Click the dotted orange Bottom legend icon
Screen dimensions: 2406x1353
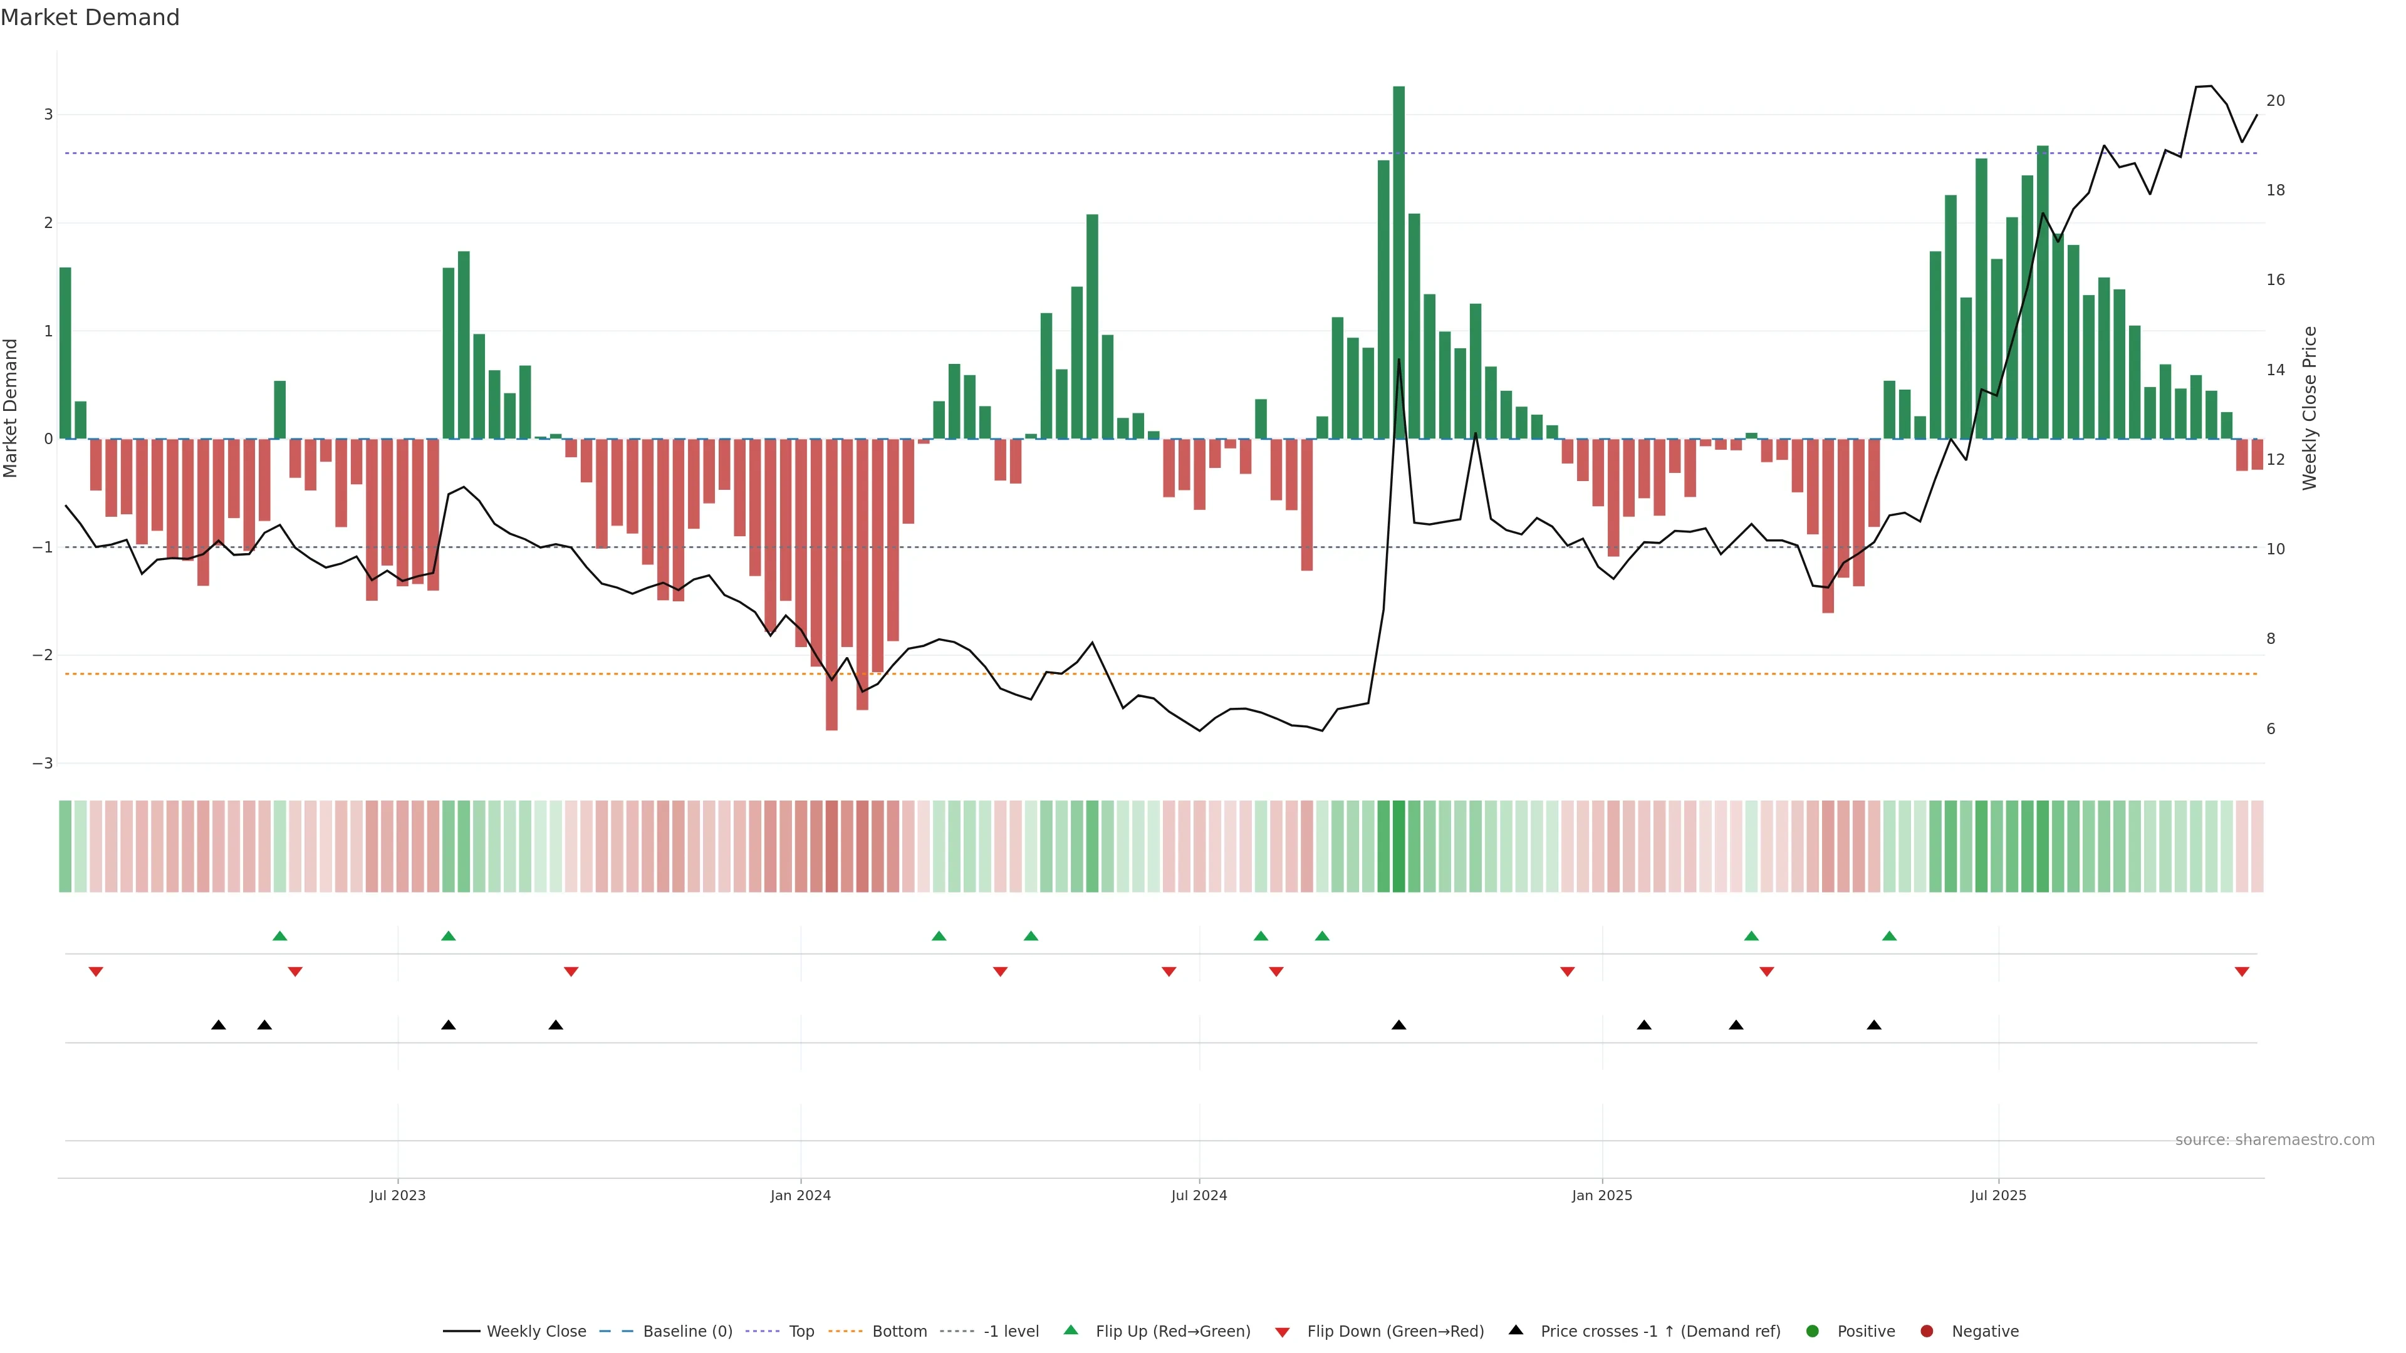click(x=845, y=1330)
